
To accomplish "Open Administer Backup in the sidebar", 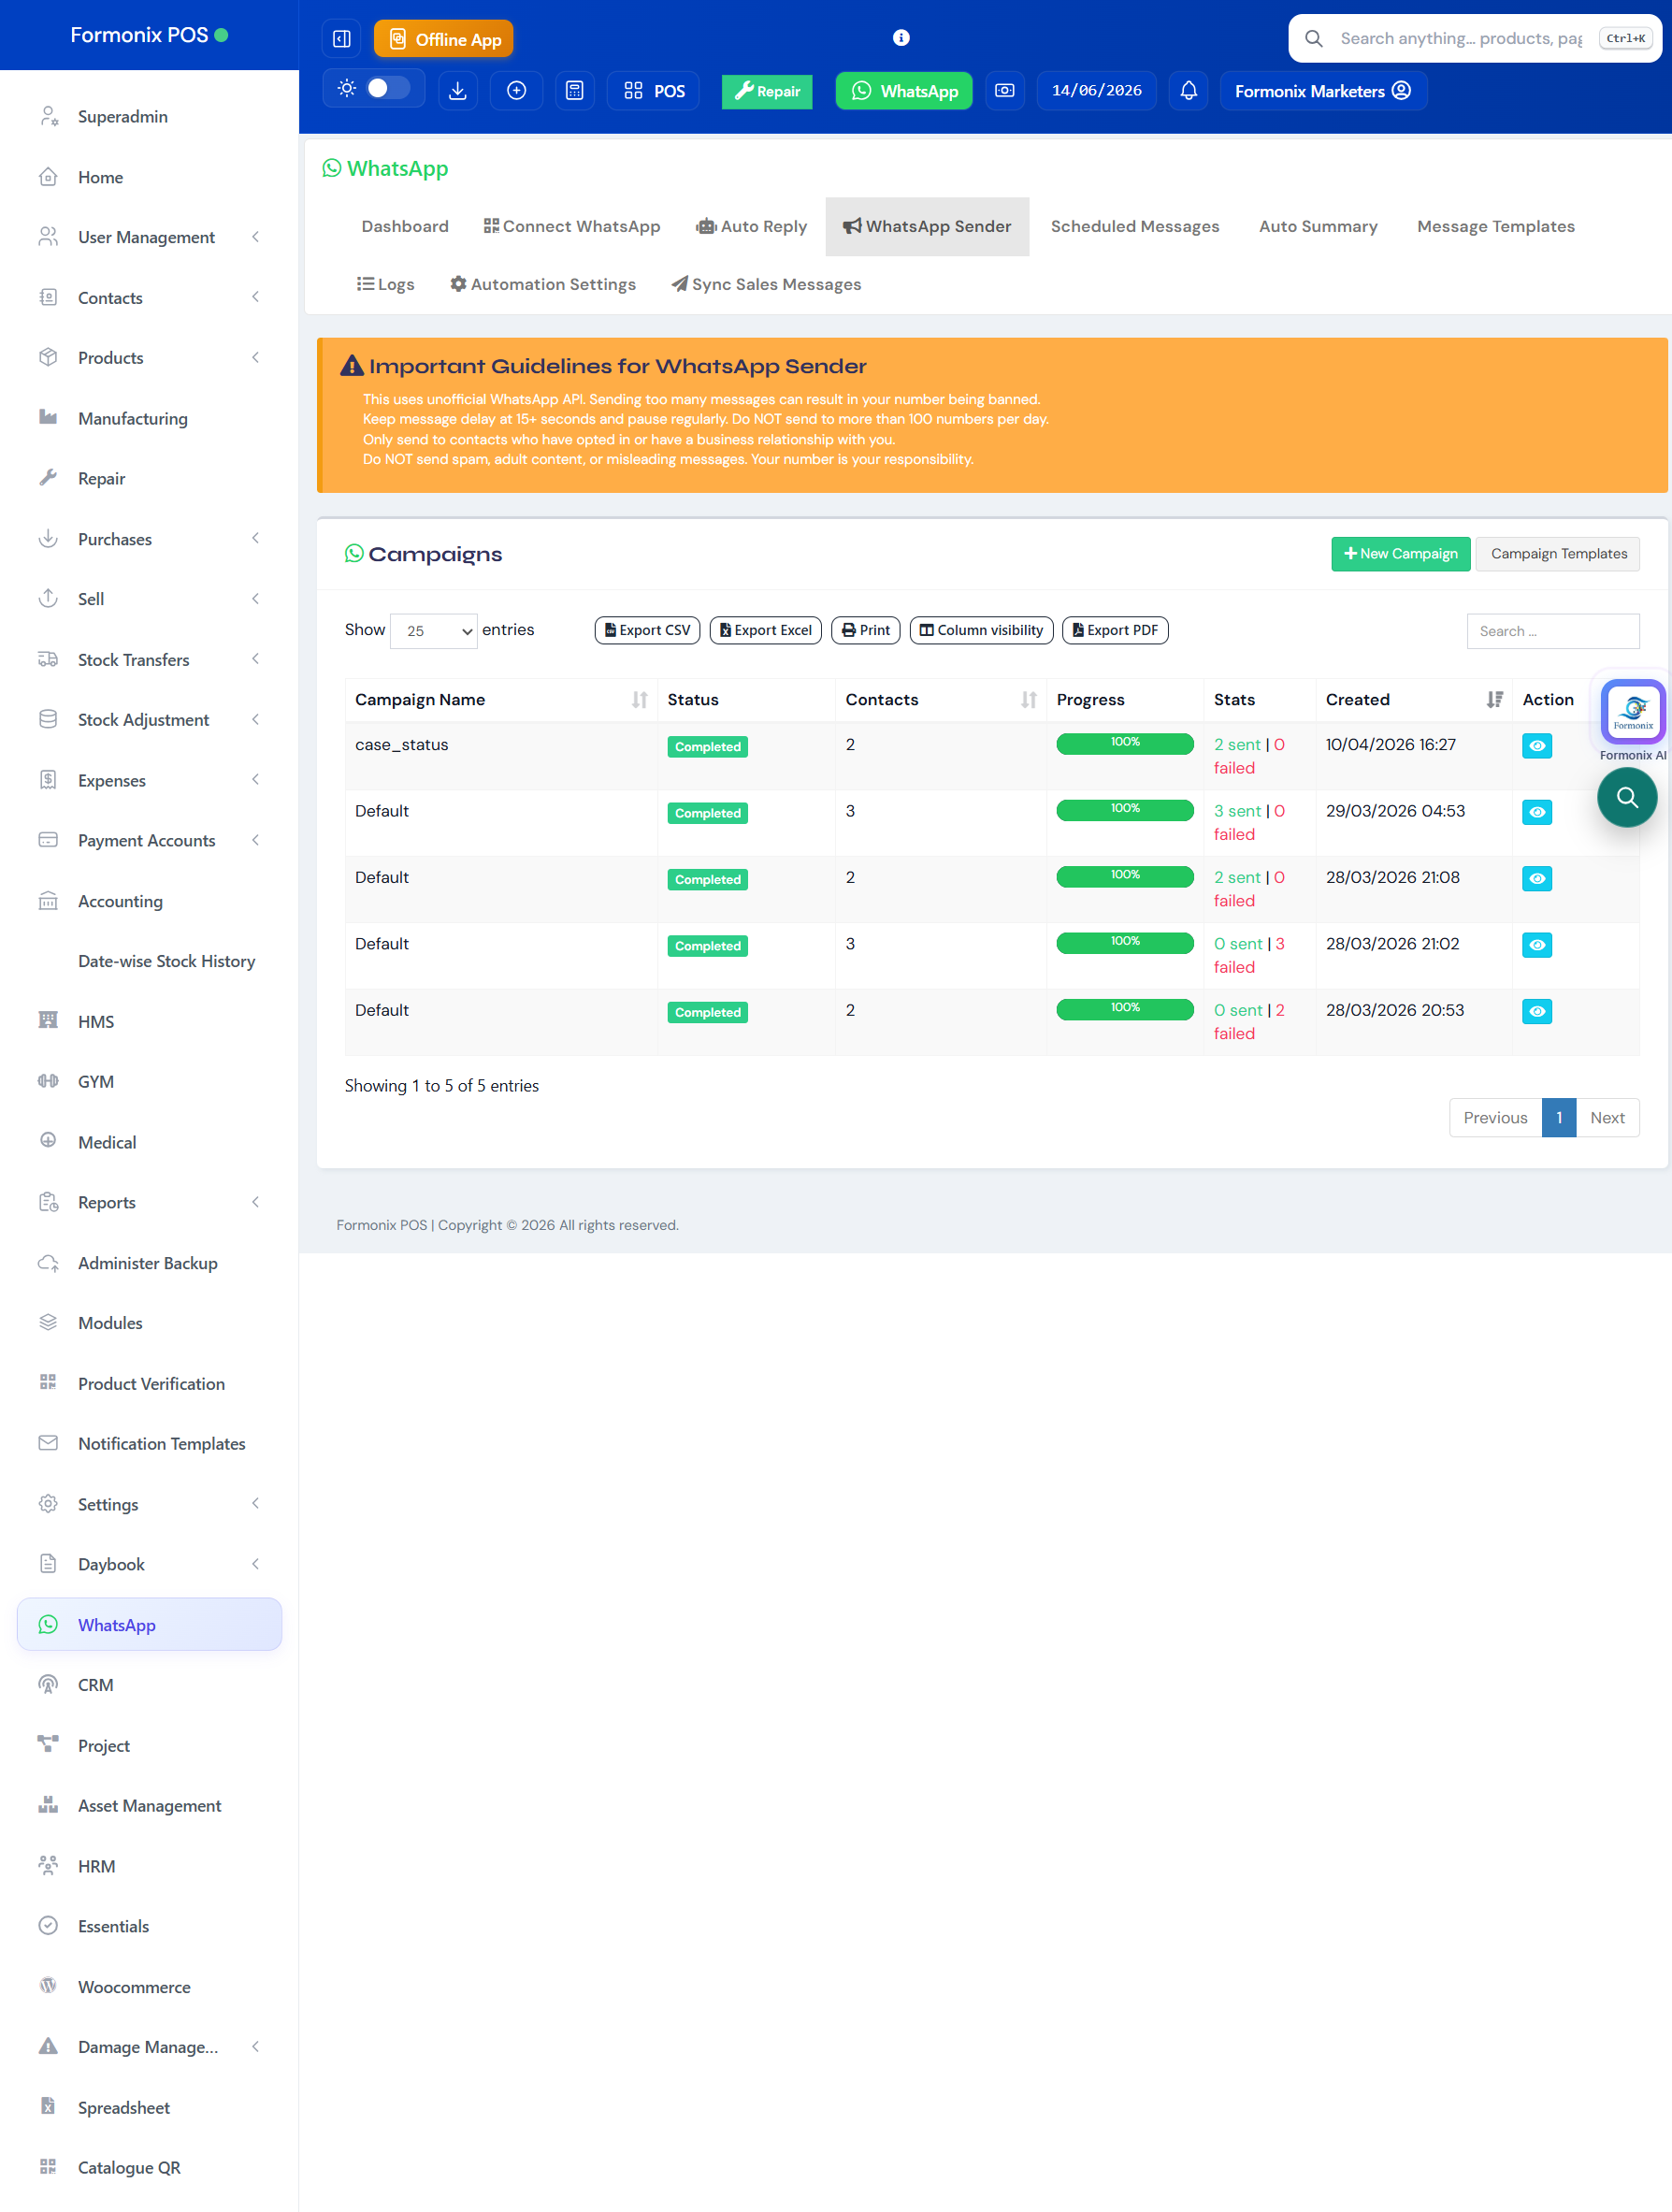I will point(150,1263).
